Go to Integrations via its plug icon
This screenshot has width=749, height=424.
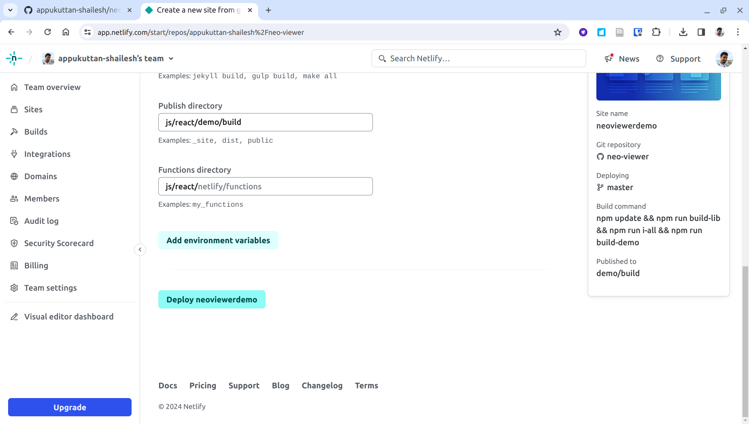point(14,154)
